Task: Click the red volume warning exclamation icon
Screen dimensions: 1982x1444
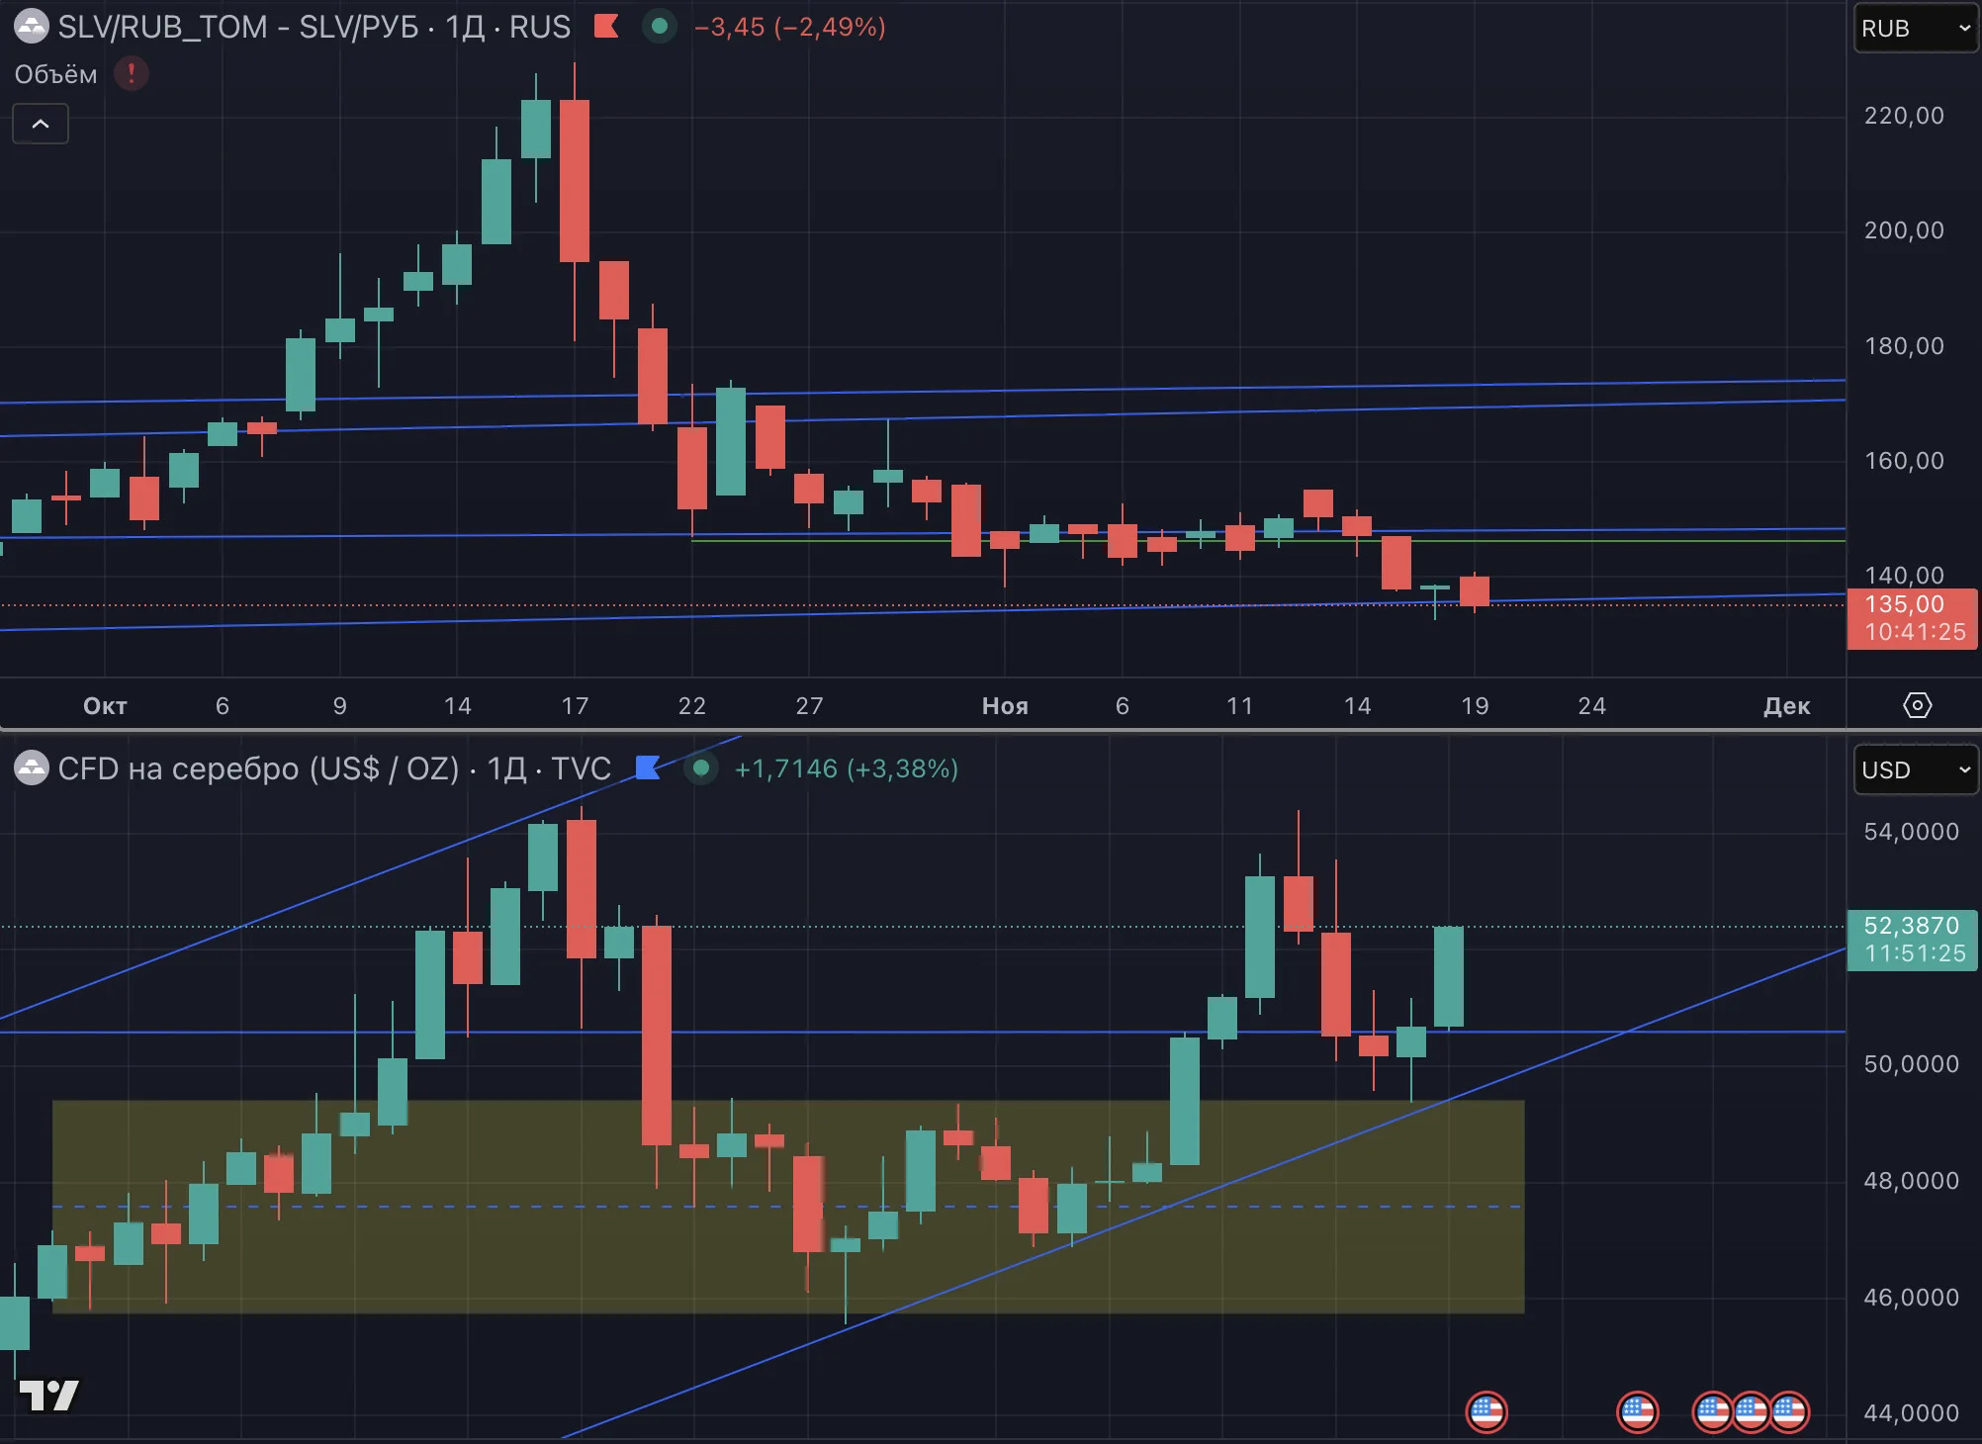Action: (x=132, y=73)
